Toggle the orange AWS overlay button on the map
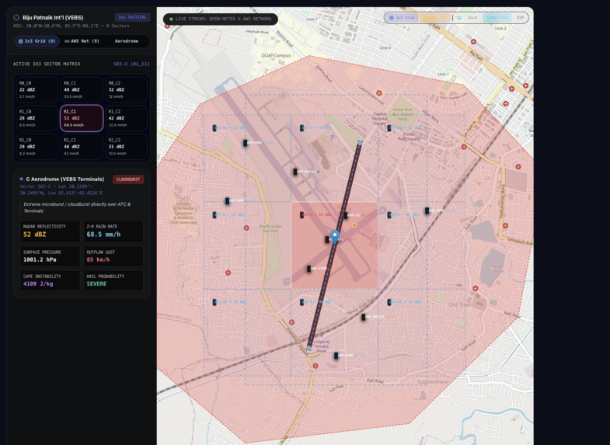 coord(435,18)
